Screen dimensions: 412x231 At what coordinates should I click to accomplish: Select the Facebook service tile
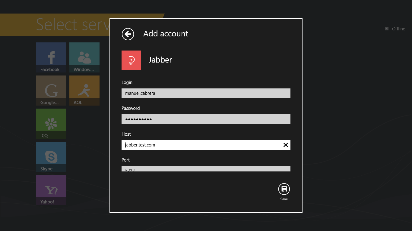pyautogui.click(x=51, y=57)
